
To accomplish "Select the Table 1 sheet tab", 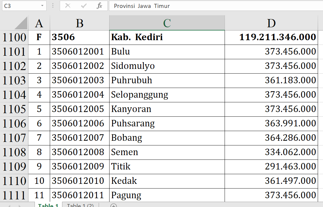I will coord(48,205).
